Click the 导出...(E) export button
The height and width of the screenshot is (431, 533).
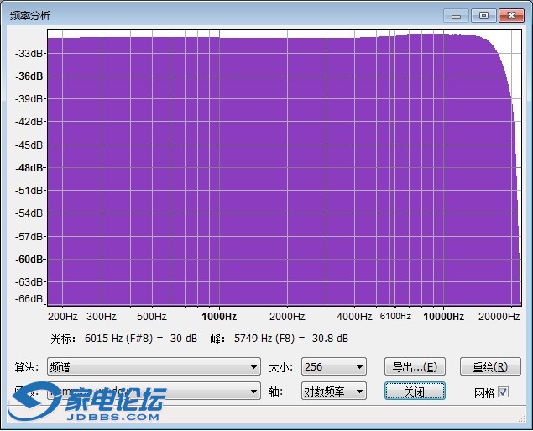pyautogui.click(x=415, y=366)
